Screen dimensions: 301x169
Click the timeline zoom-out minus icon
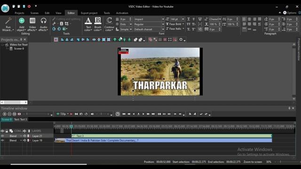[x=9, y=114]
